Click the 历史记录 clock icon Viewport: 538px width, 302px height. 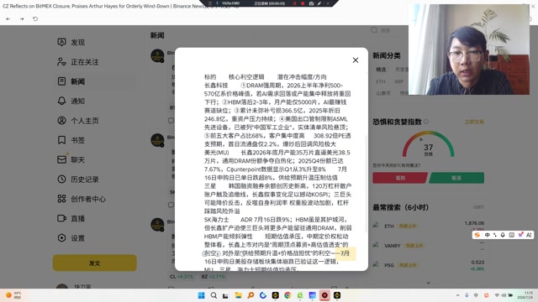pos(61,179)
